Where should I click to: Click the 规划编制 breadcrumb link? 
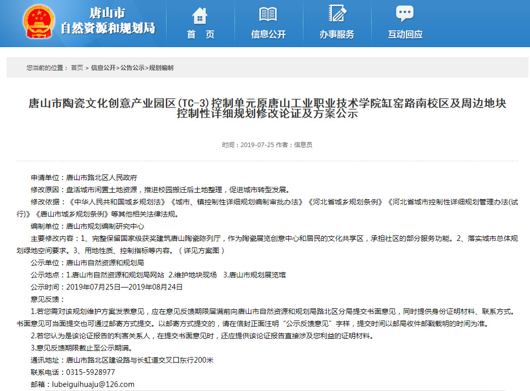161,67
